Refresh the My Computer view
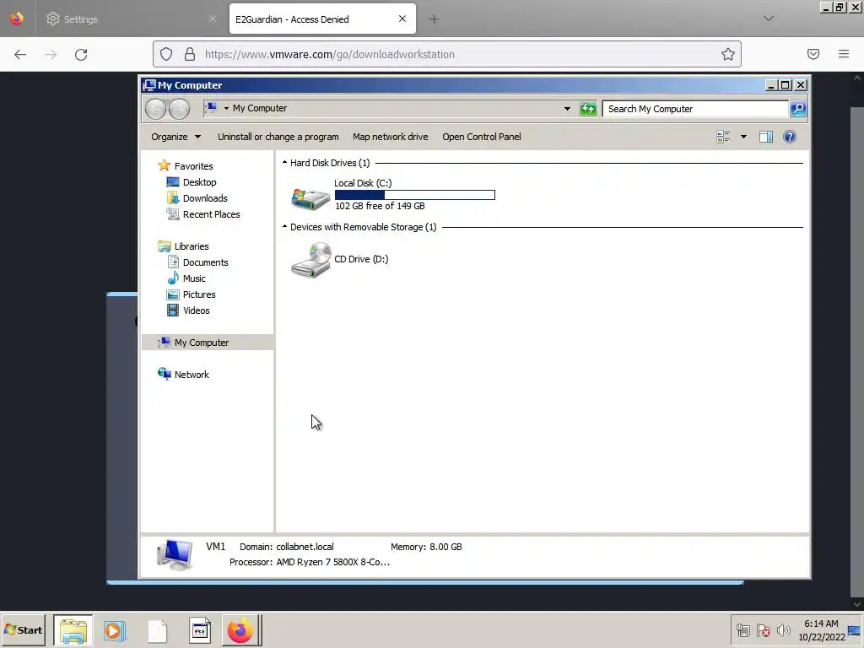 [x=588, y=109]
